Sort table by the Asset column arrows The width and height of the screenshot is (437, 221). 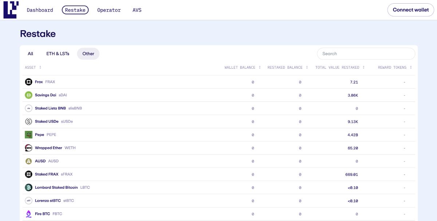point(40,68)
